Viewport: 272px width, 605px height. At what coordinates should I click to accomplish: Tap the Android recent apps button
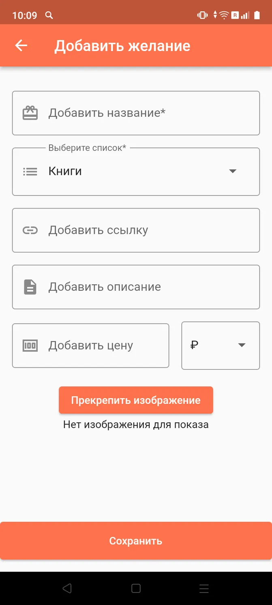tap(204, 588)
